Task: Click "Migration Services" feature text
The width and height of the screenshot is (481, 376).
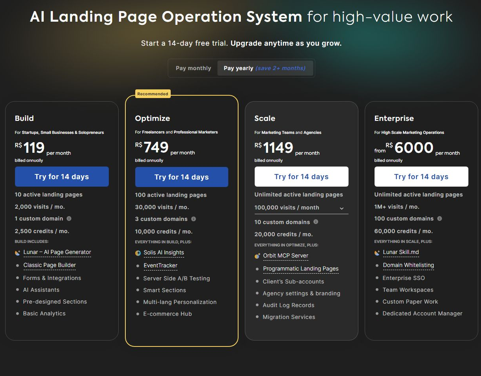Action: [289, 317]
